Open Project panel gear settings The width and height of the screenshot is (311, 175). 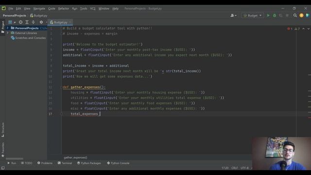coord(41,22)
